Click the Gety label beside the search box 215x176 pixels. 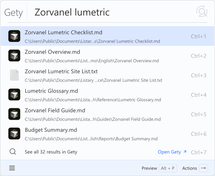pos(14,13)
